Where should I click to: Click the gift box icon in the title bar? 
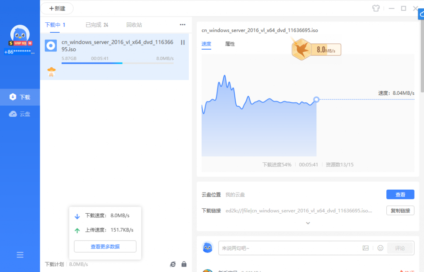click(x=376, y=8)
